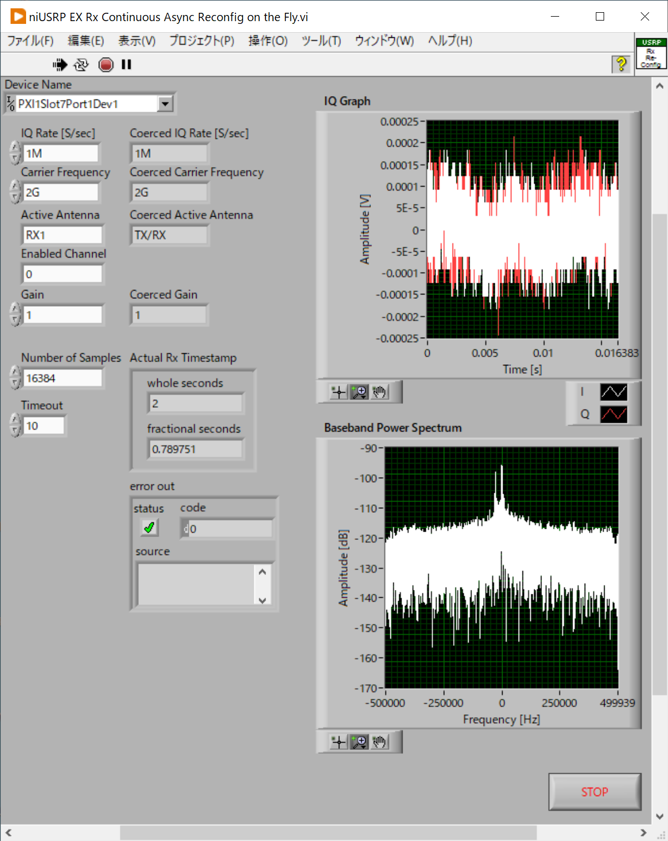Viewport: 668px width, 841px height.
Task: Click the I plot legend white line swatch
Action: click(614, 392)
